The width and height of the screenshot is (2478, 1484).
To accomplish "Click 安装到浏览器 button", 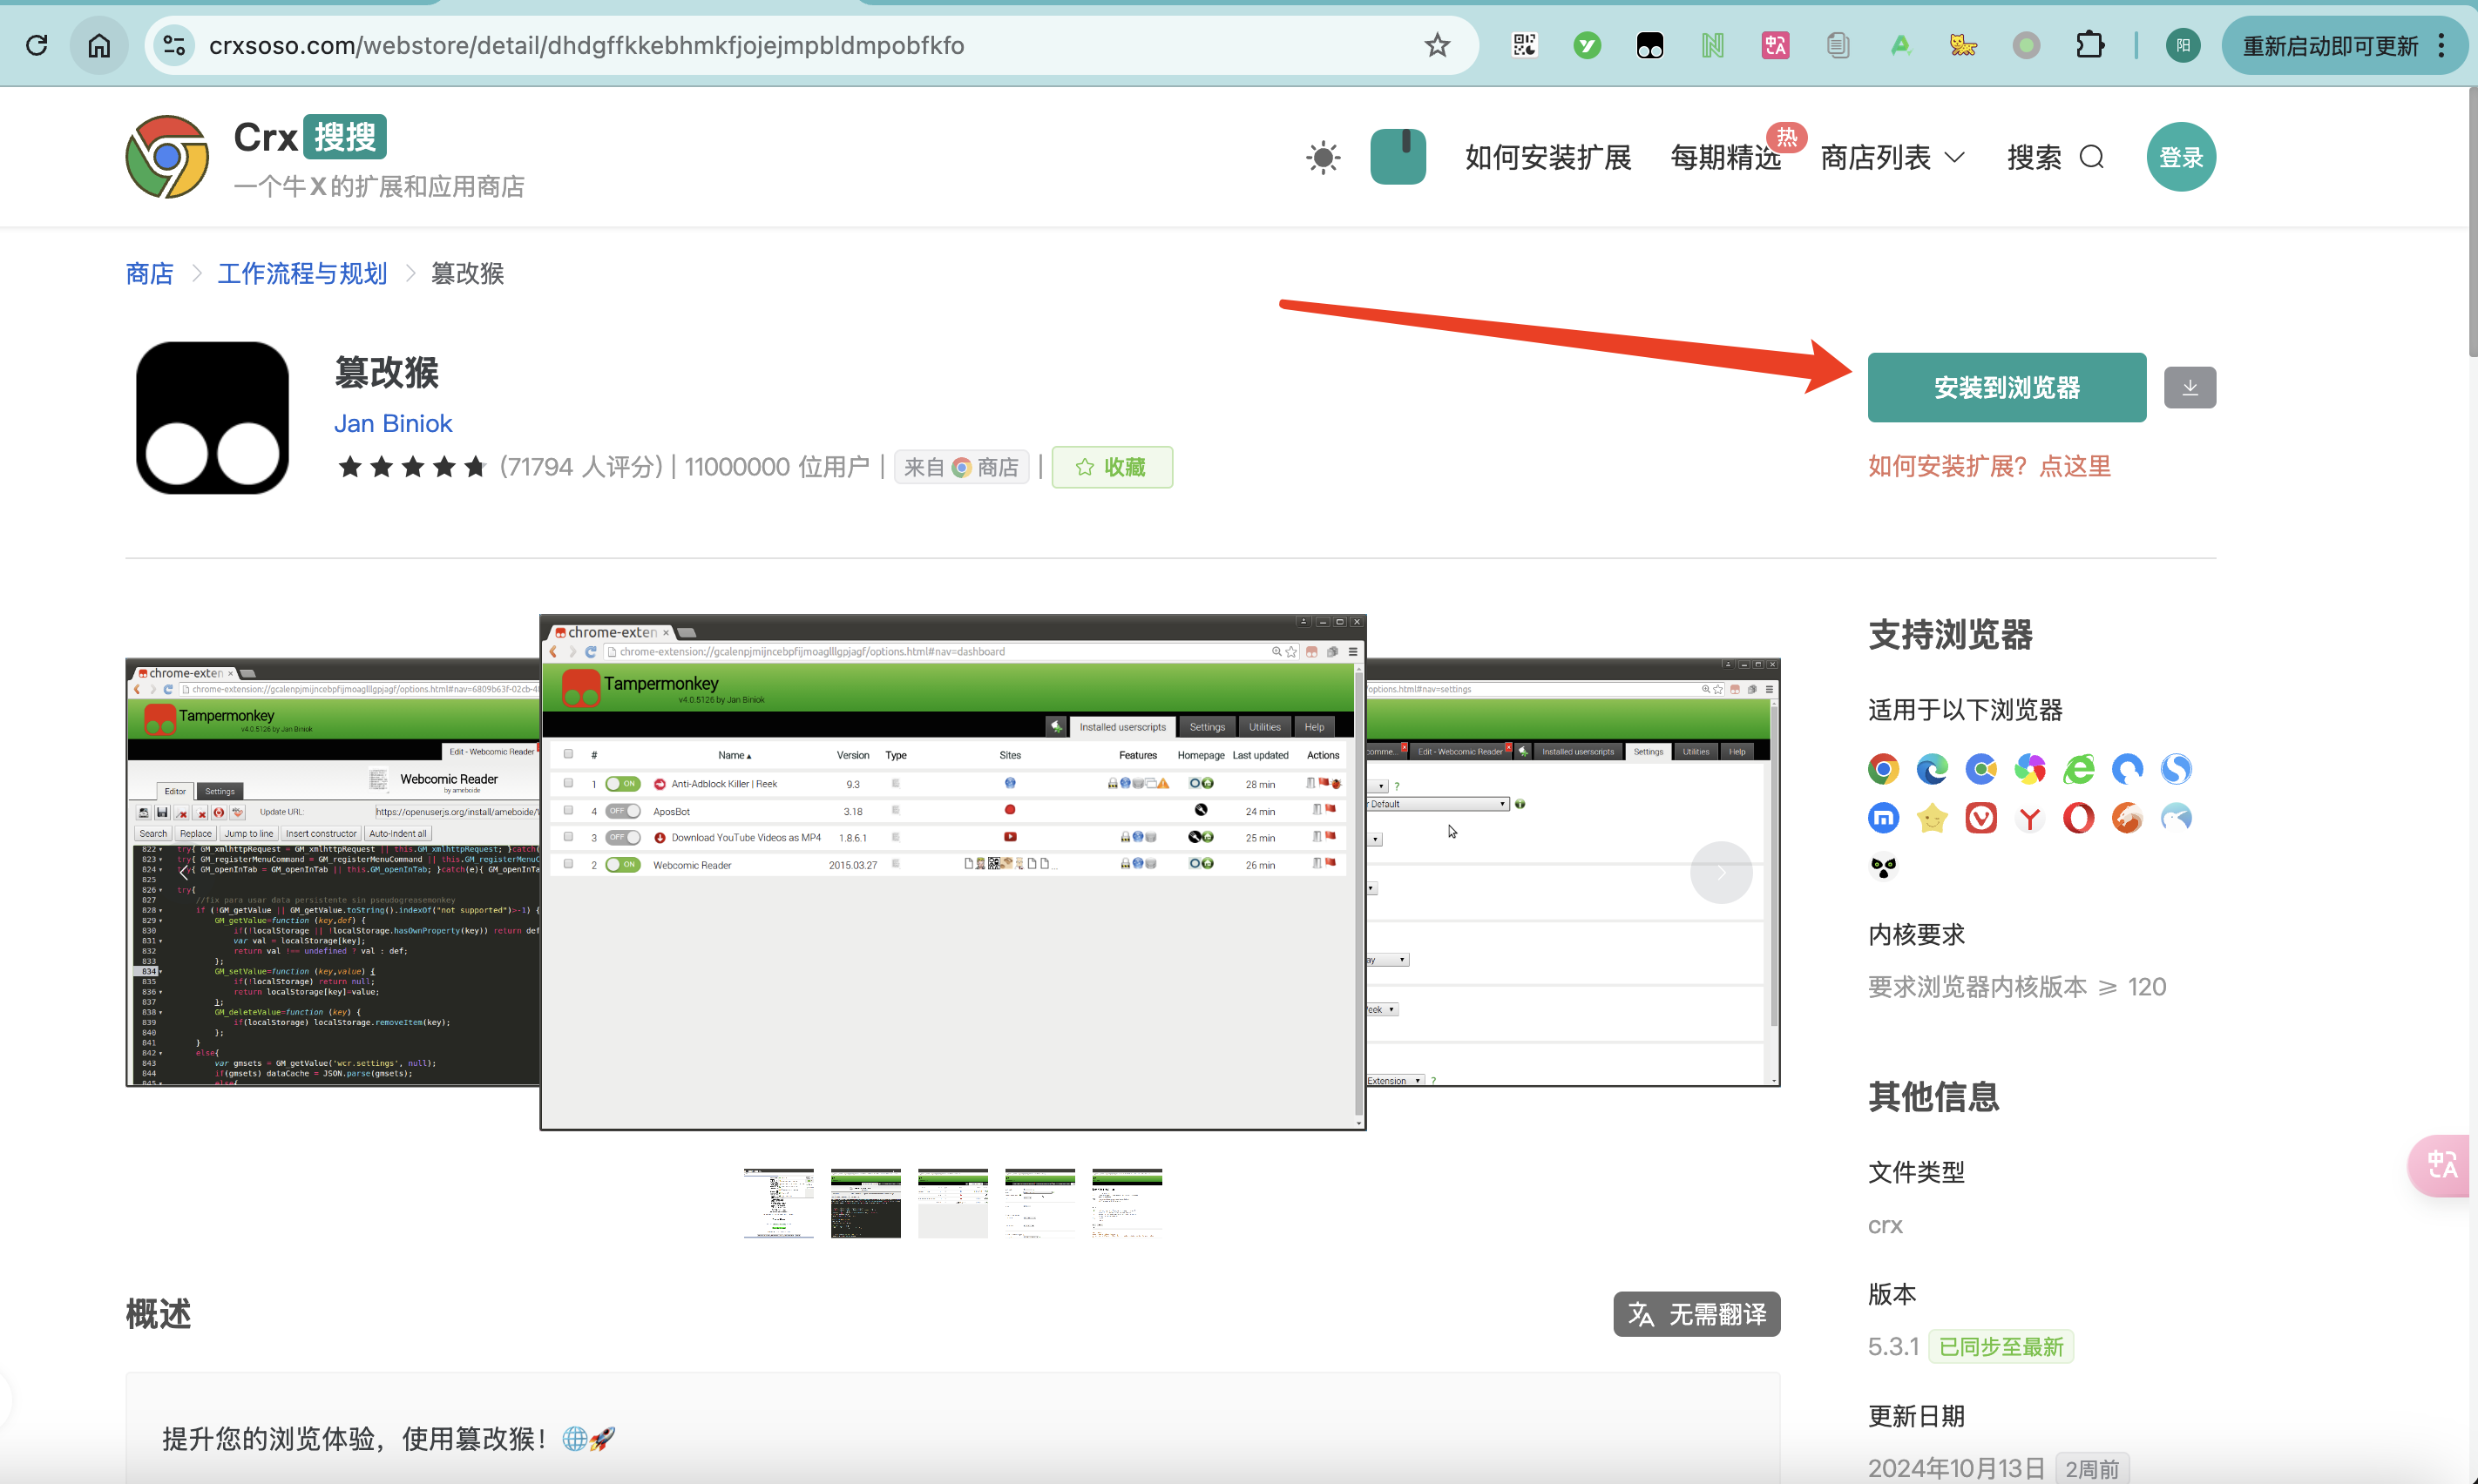I will click(2006, 387).
